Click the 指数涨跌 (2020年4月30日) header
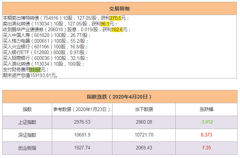 tap(120, 97)
